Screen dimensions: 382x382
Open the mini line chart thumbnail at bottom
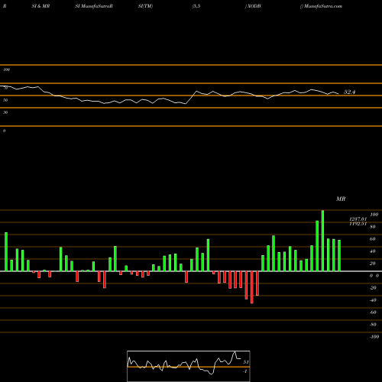tap(189, 366)
